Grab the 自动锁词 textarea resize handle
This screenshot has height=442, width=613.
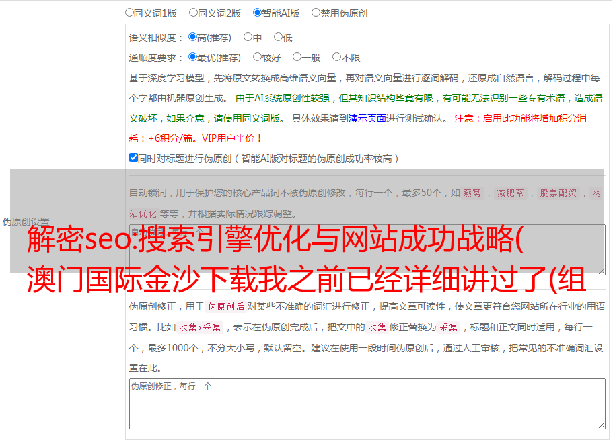coord(602,271)
